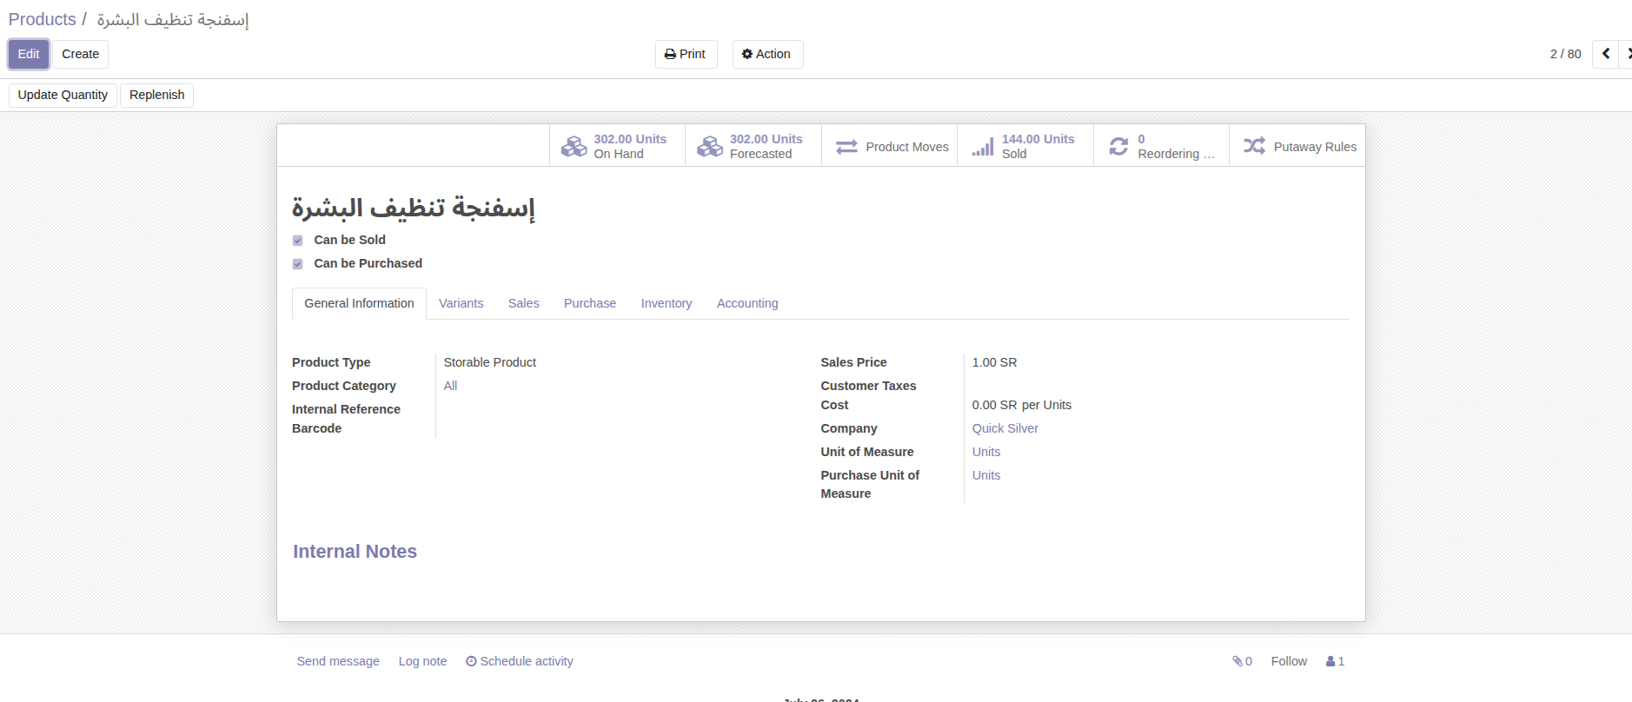Toggle the Can be Sold checkbox
The height and width of the screenshot is (702, 1632).
point(298,241)
